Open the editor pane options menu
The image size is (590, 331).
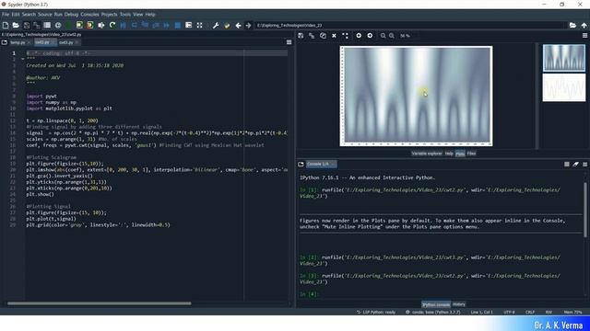coord(289,42)
